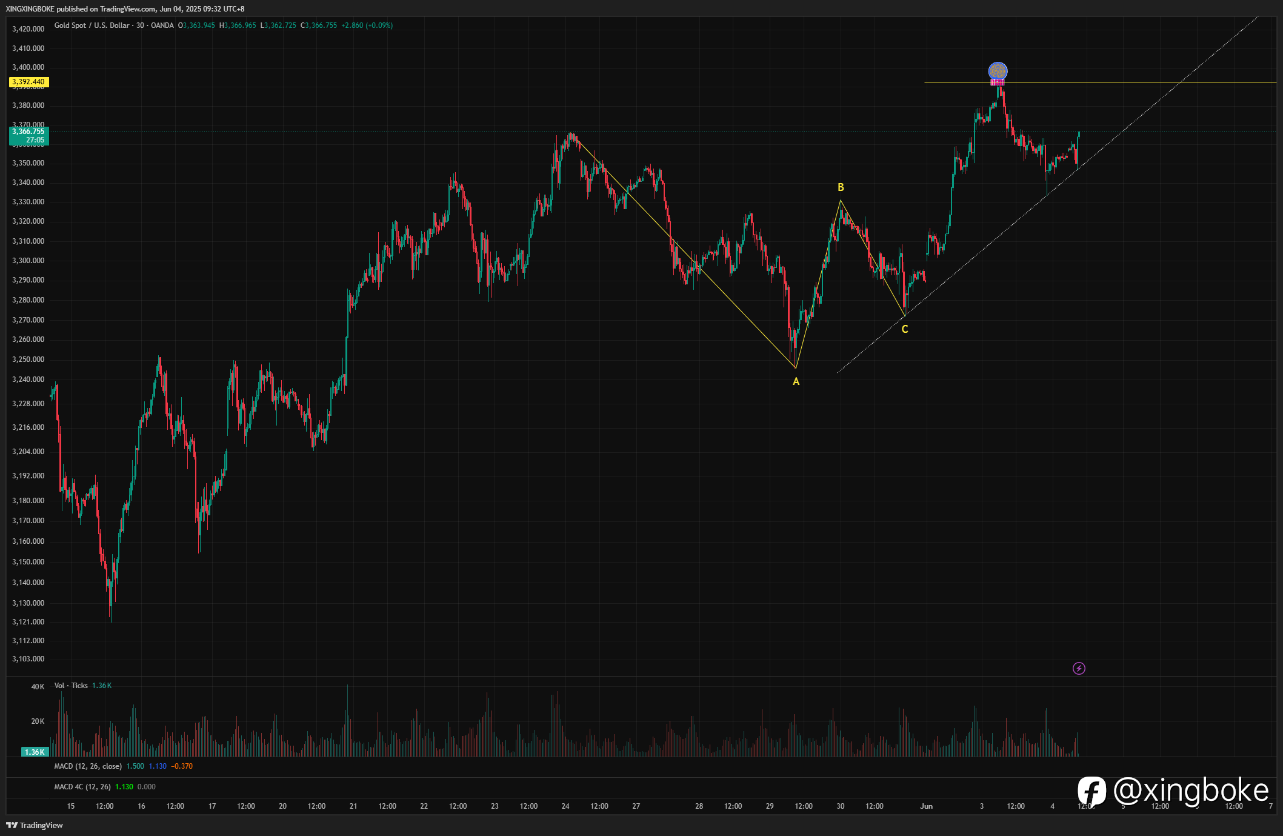Click the TradingView logo at the bottom left

[x=35, y=825]
